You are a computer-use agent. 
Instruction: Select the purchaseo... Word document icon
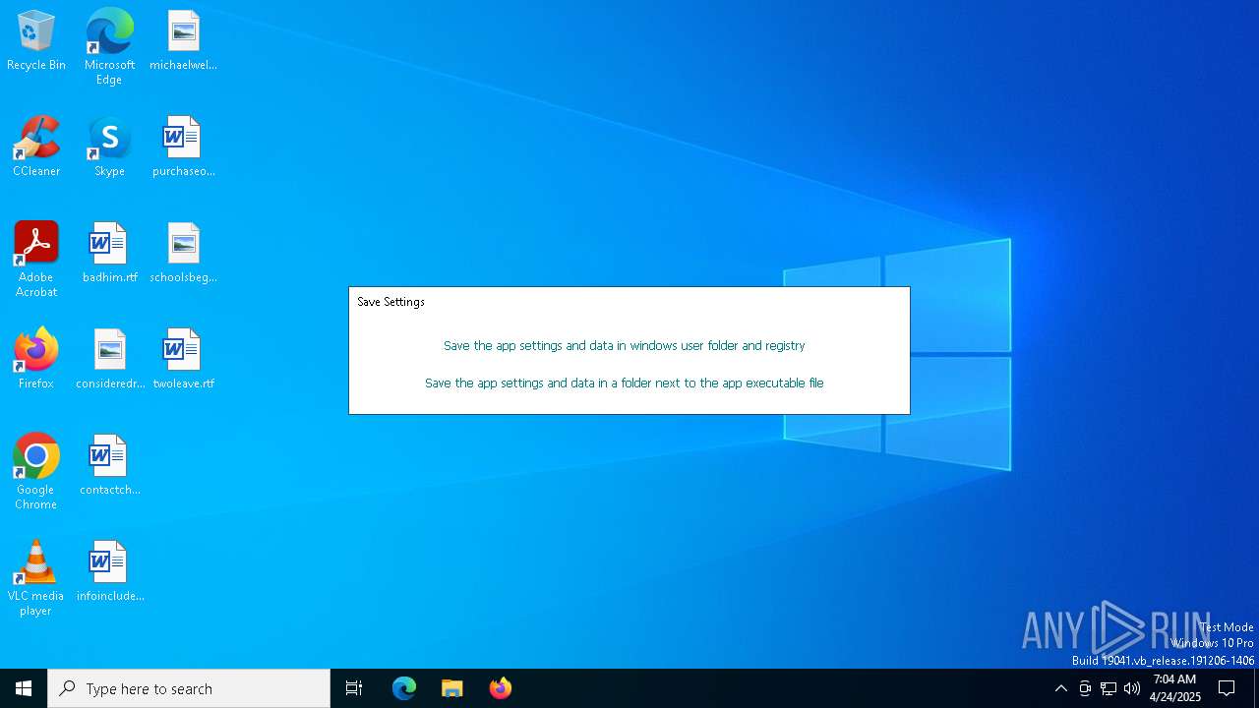183,147
